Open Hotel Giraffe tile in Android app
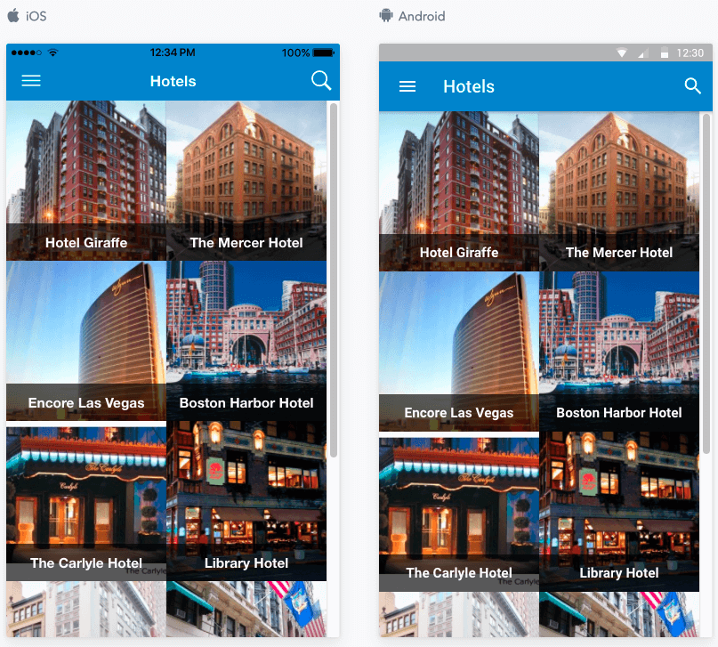 pos(459,191)
